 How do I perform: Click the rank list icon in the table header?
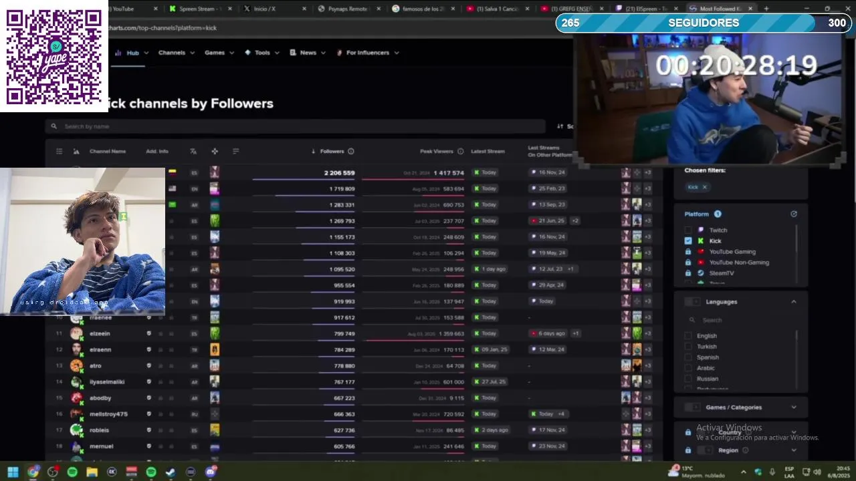(59, 152)
